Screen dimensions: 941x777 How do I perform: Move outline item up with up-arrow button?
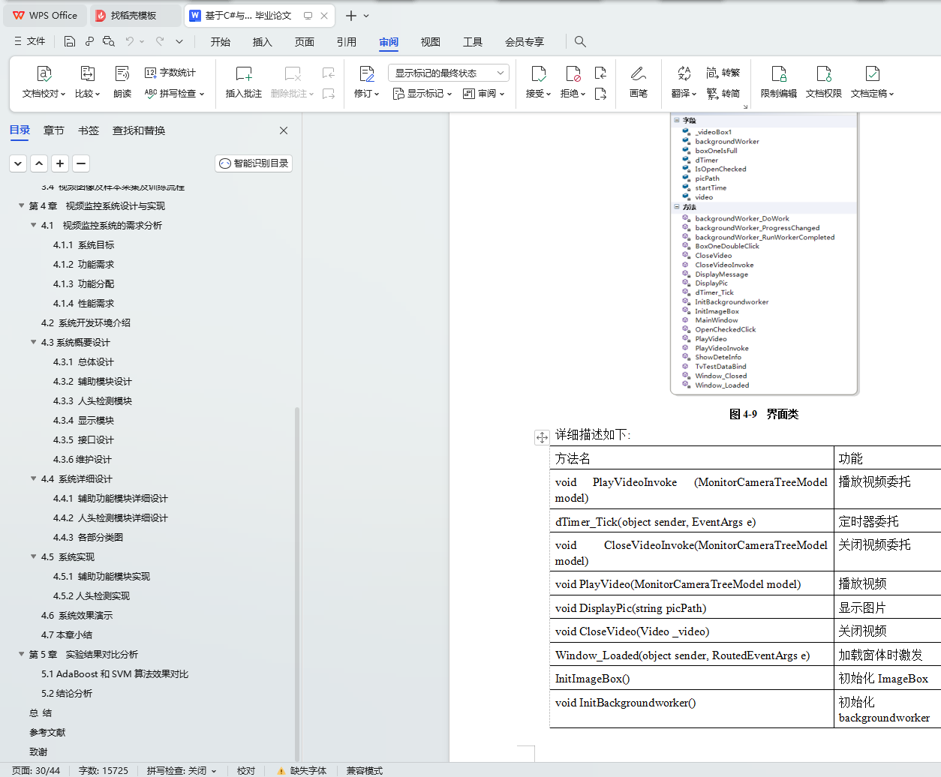pyautogui.click(x=39, y=163)
